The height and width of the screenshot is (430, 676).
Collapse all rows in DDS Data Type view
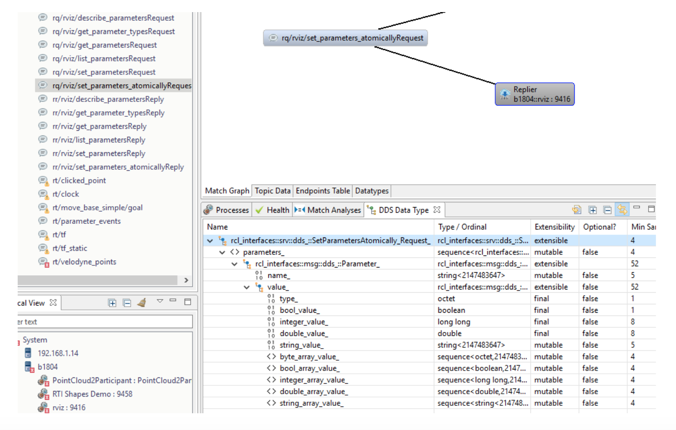608,210
